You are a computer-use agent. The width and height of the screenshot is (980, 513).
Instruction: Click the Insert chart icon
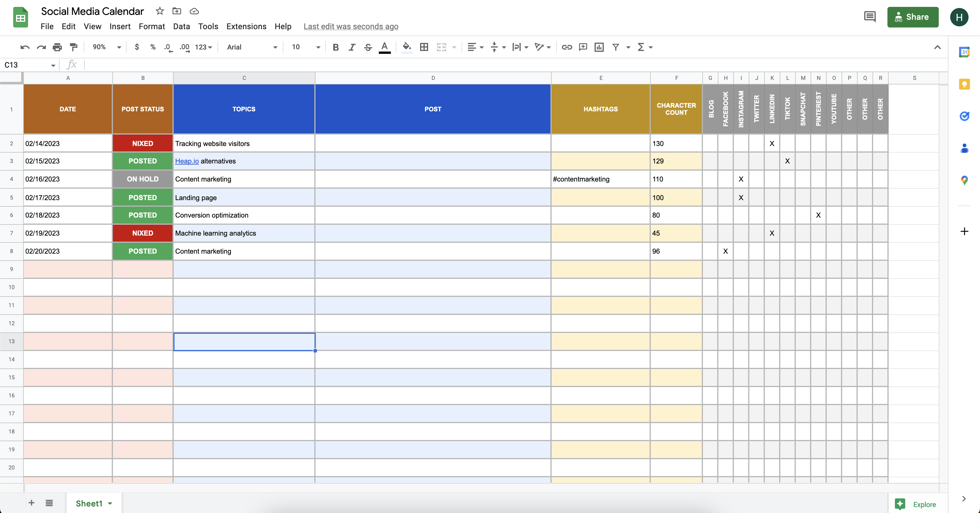[x=599, y=47]
